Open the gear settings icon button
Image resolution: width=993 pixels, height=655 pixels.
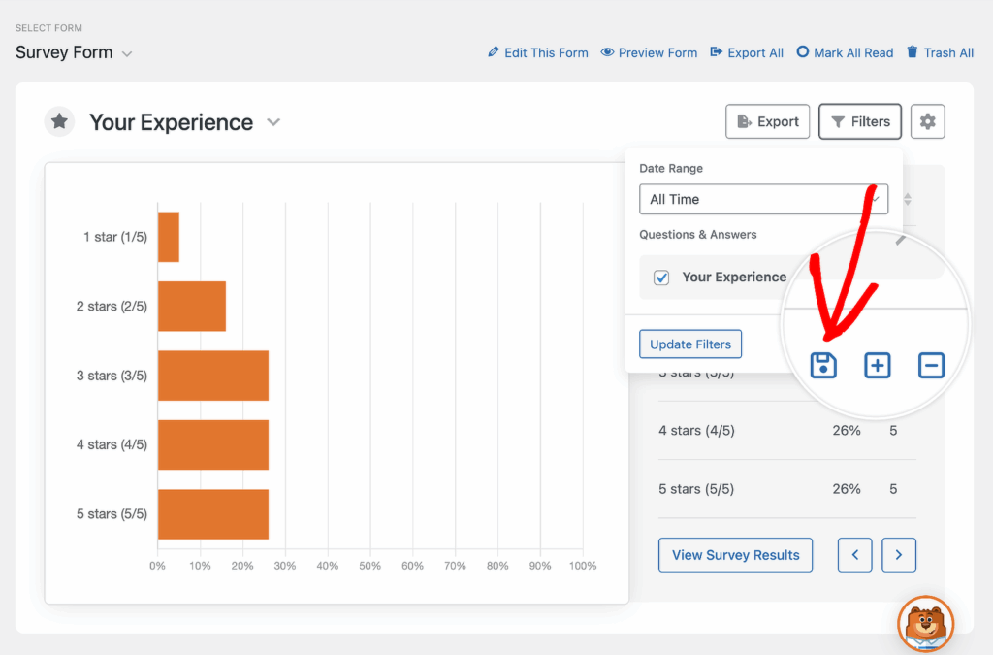[x=928, y=121]
